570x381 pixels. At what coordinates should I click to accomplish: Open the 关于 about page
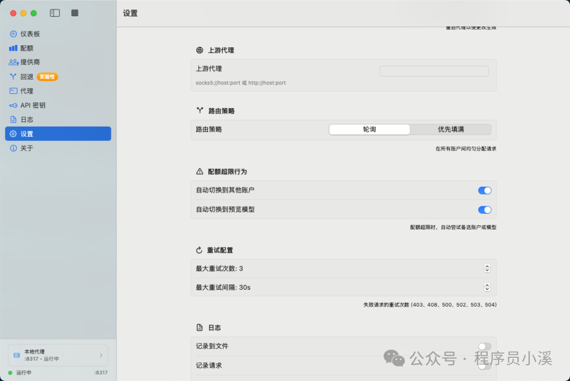coord(58,148)
